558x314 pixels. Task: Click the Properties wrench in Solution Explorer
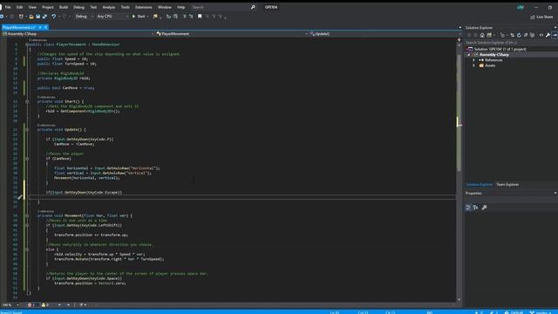pos(548,35)
